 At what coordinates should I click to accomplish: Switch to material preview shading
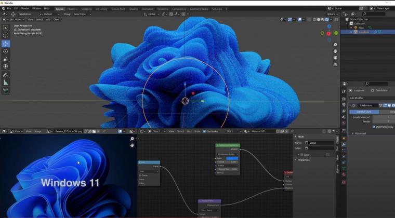pyautogui.click(x=323, y=19)
